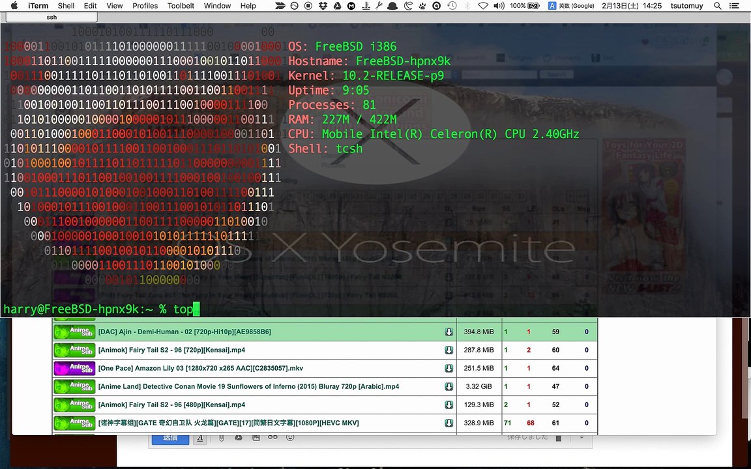Click the wrench tools menu bar icon
Viewport: 751px width, 469px height.
click(x=379, y=6)
